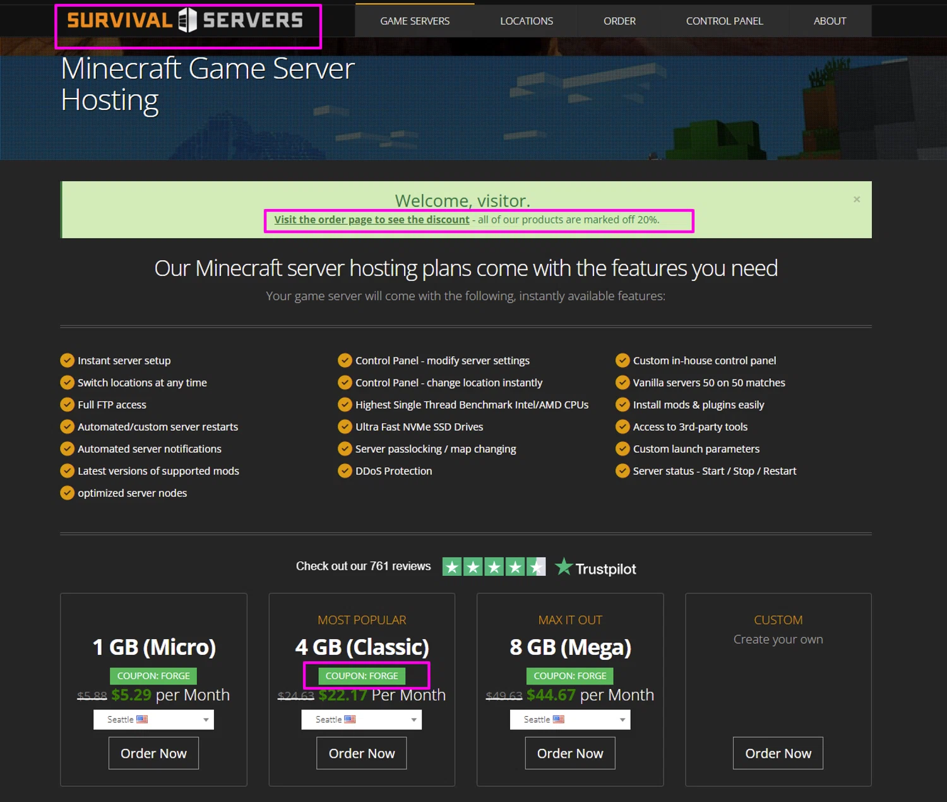Click the 1 GB (Micro) plan title
The height and width of the screenshot is (802, 947).
point(154,647)
